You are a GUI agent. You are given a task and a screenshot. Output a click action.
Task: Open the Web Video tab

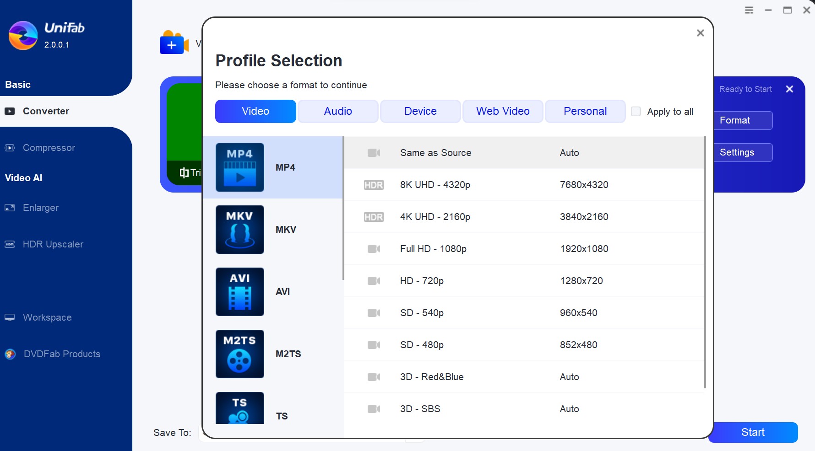(503, 111)
